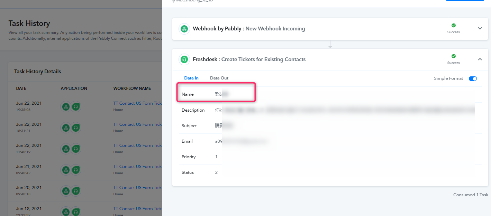Click webhook icon in Jun 22 18:31:21 row
The height and width of the screenshot is (216, 491).
click(66, 128)
